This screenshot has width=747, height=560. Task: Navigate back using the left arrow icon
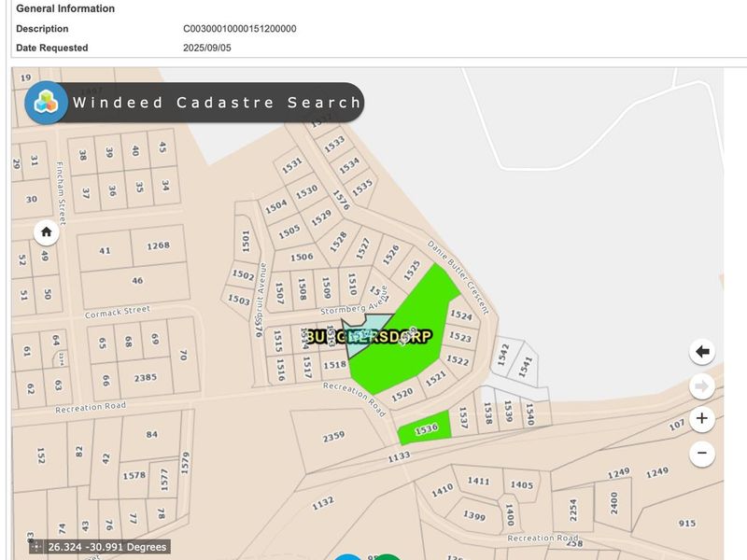click(x=701, y=352)
